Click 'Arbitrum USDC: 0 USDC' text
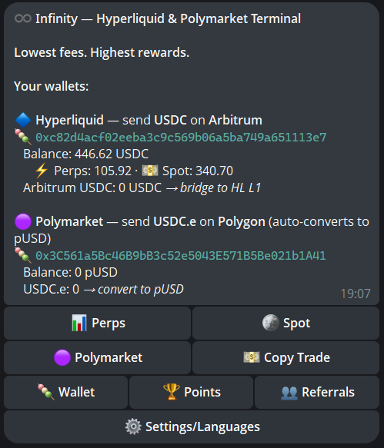 point(92,188)
